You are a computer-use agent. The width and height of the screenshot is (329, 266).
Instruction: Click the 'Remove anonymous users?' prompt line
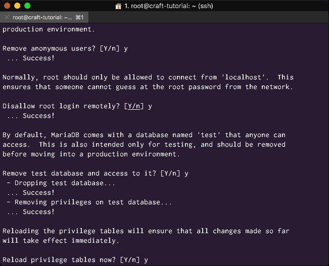pos(65,49)
